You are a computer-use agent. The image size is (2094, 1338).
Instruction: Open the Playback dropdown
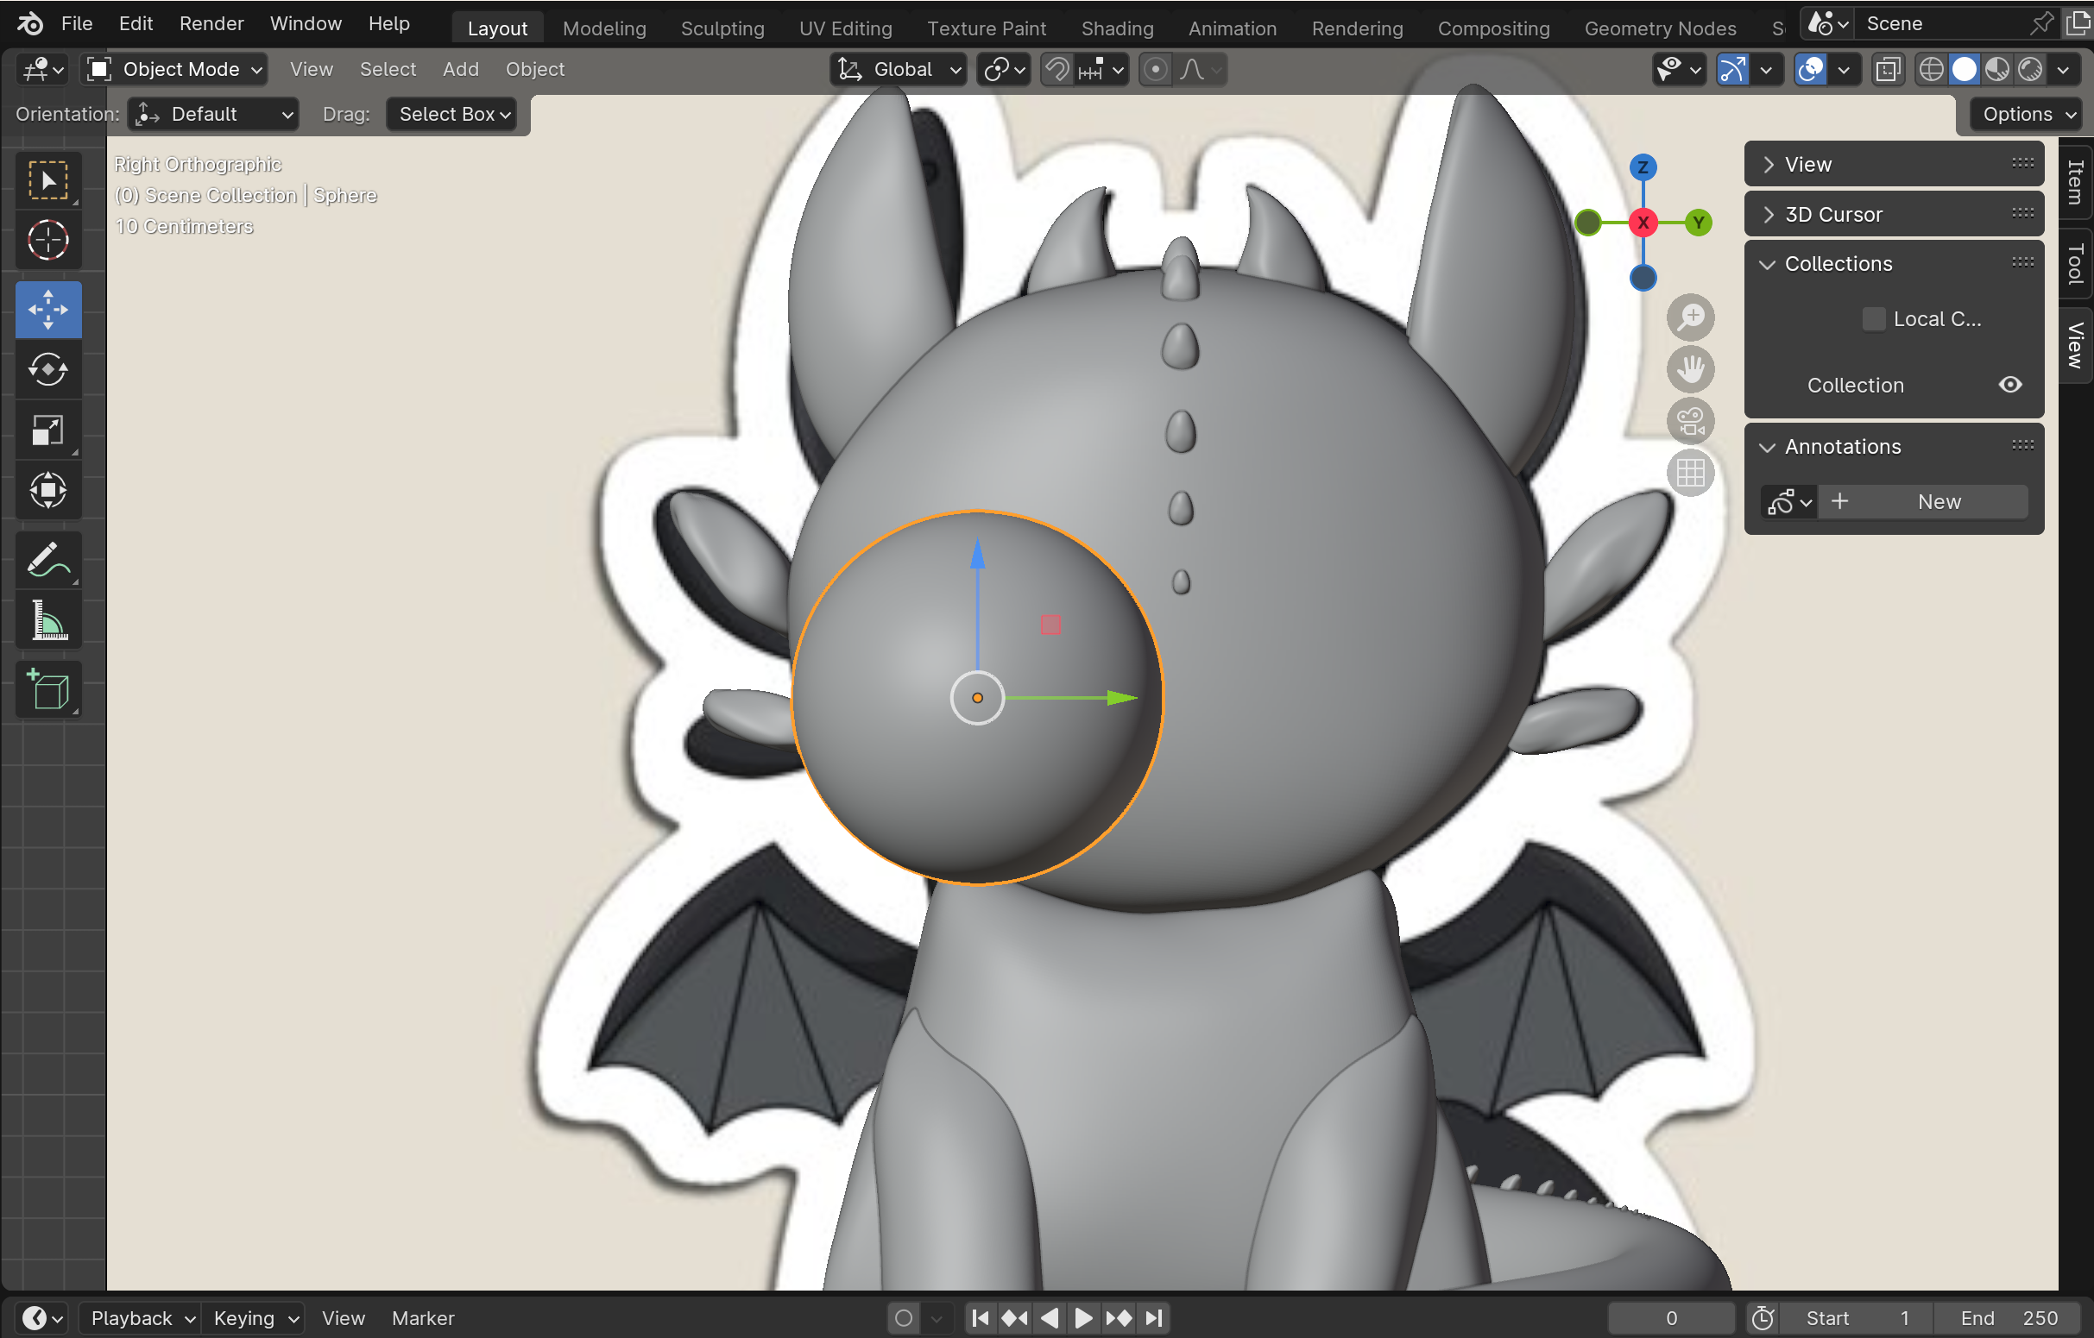tap(140, 1318)
